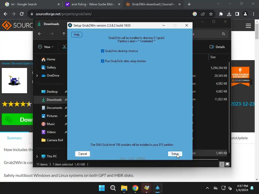The image size is (259, 194).
Task: Open the New dropdown in File Explorer
Action: click(46, 47)
